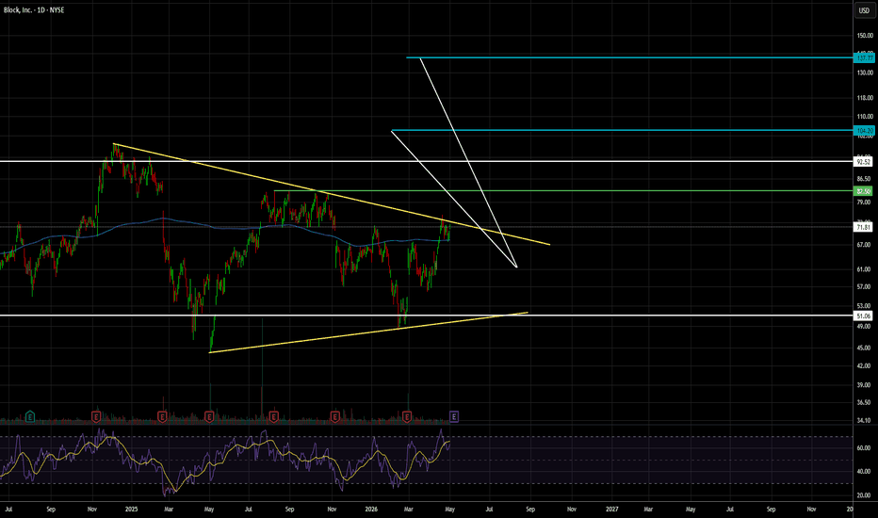Click the 2027 label on time axis

point(612,509)
